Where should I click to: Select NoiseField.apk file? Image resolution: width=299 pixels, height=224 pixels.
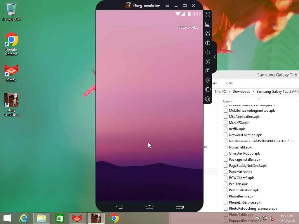[240, 147]
